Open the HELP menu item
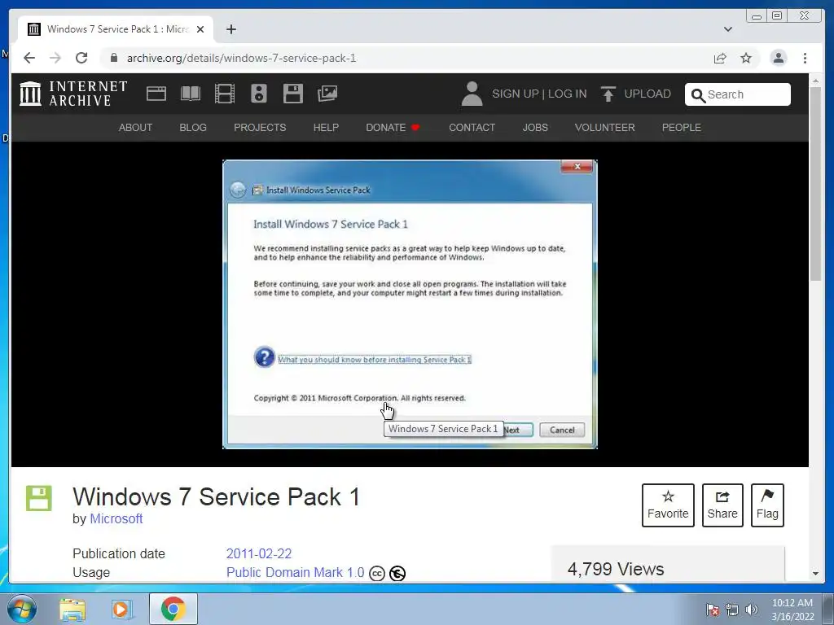834x625 pixels. [x=326, y=128]
